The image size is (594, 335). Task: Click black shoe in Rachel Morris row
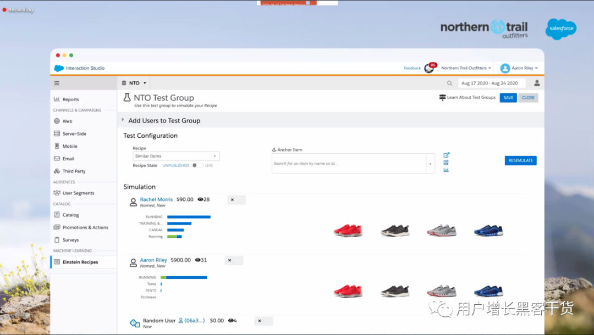[x=395, y=230]
